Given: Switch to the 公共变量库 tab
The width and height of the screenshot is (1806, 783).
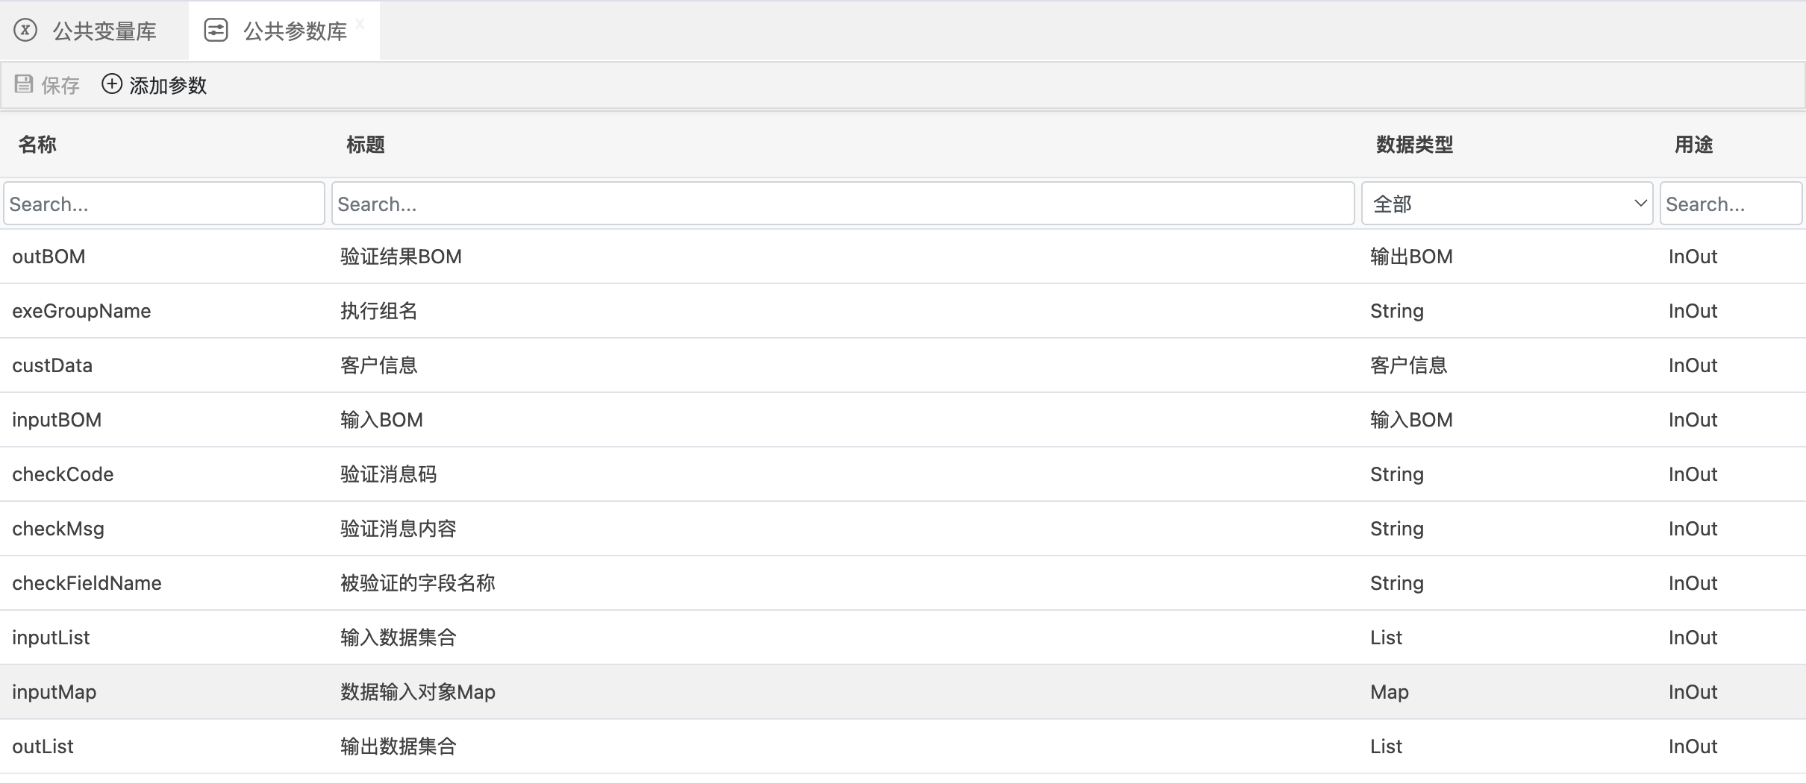Looking at the screenshot, I should click(x=104, y=31).
